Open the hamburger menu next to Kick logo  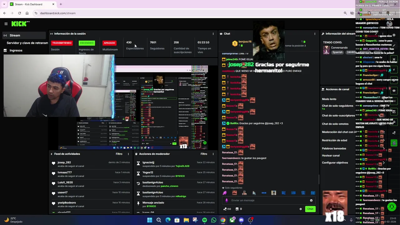pos(6,24)
